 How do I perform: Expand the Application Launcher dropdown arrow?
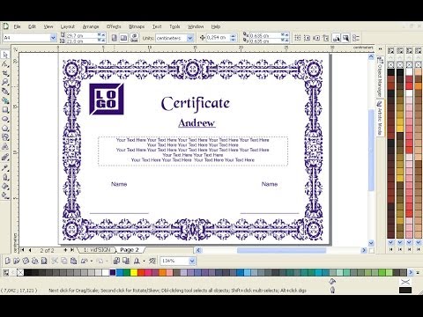coord(144,261)
